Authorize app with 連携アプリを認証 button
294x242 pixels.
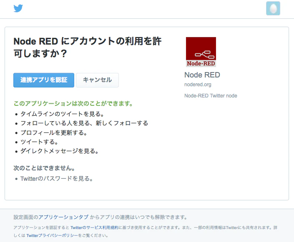44,80
